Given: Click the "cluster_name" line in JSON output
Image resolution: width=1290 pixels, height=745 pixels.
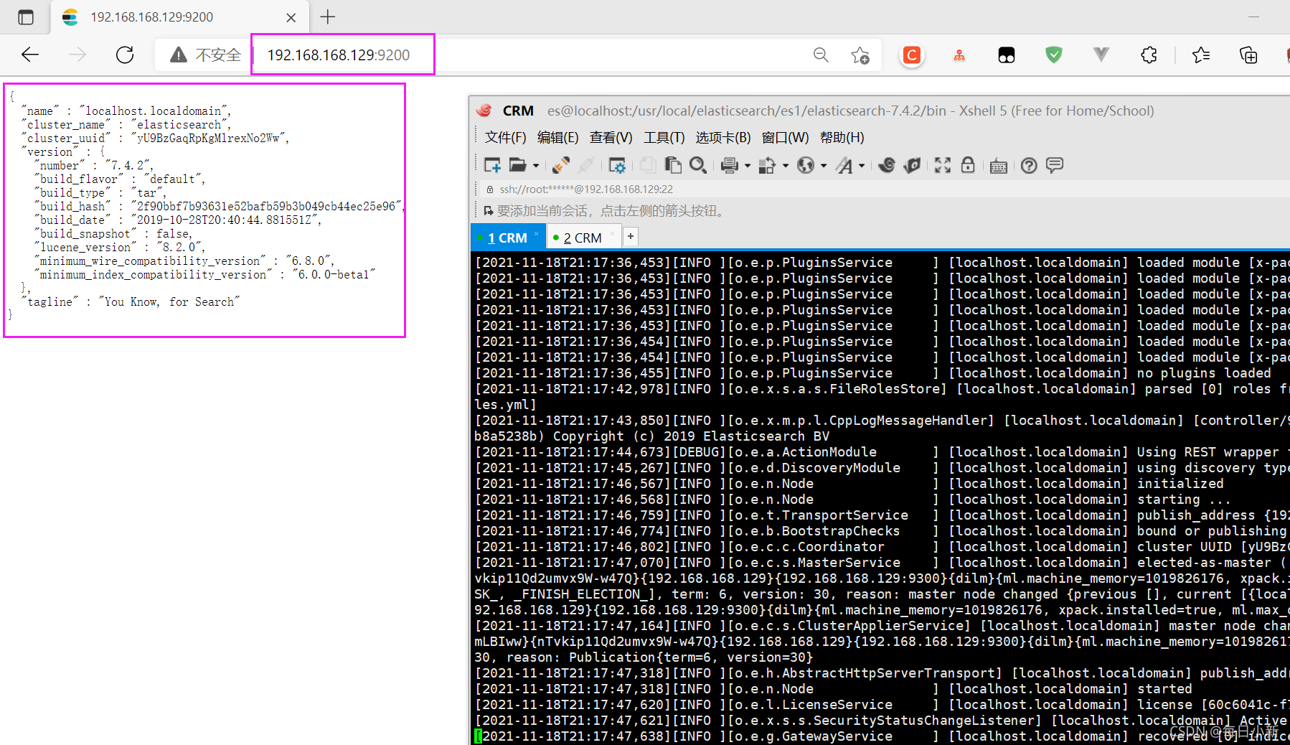Looking at the screenshot, I should (126, 124).
